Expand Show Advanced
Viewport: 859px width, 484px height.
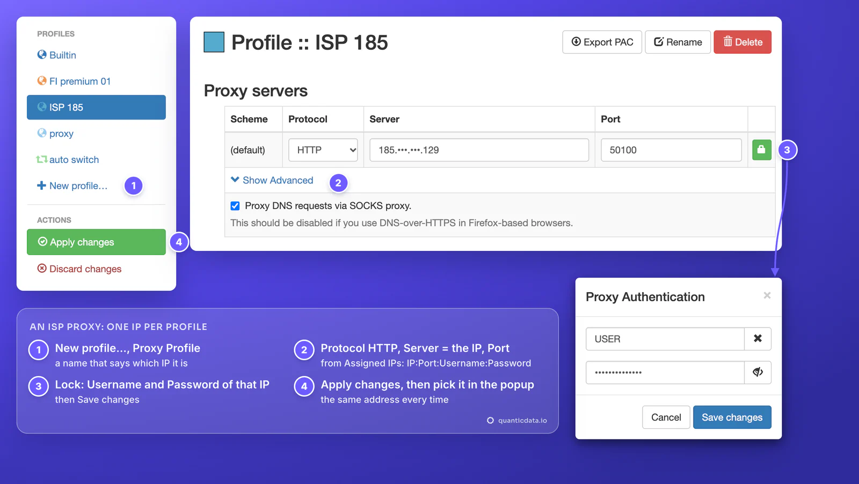272,181
